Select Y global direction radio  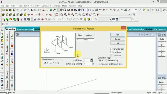pyautogui.click(x=51, y=63)
